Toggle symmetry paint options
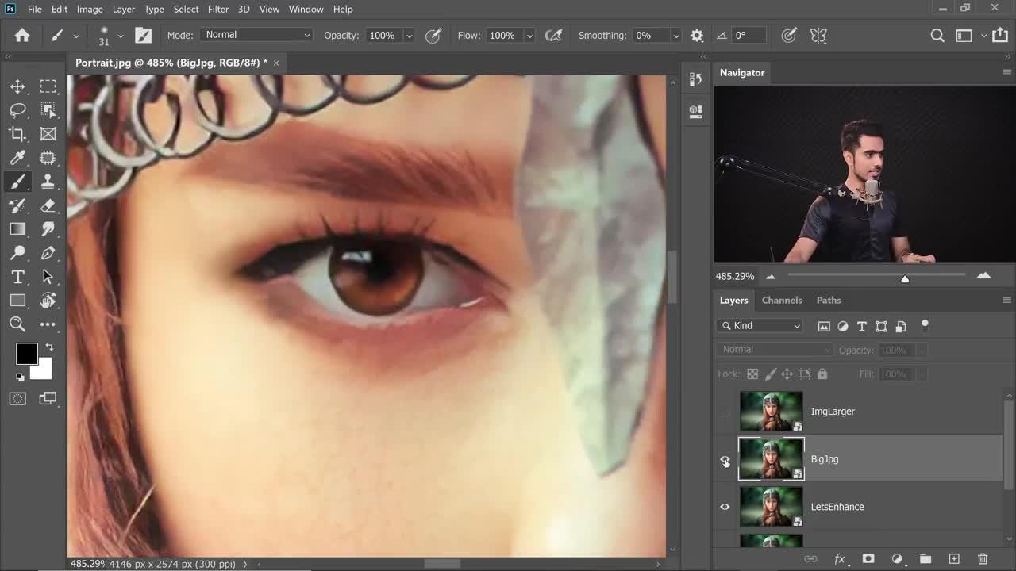This screenshot has width=1016, height=571. tap(818, 35)
